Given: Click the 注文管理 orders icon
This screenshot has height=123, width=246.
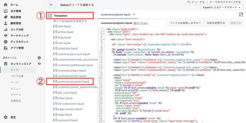Looking at the screenshot, I should tap(6, 11).
